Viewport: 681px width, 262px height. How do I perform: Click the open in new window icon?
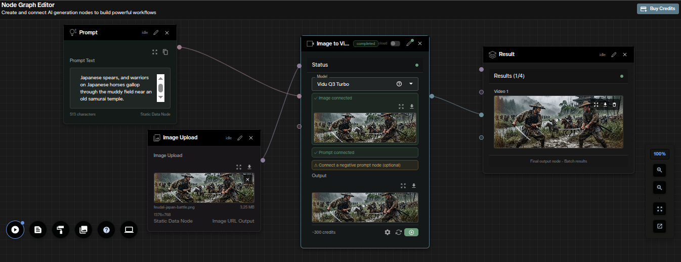pos(659,226)
